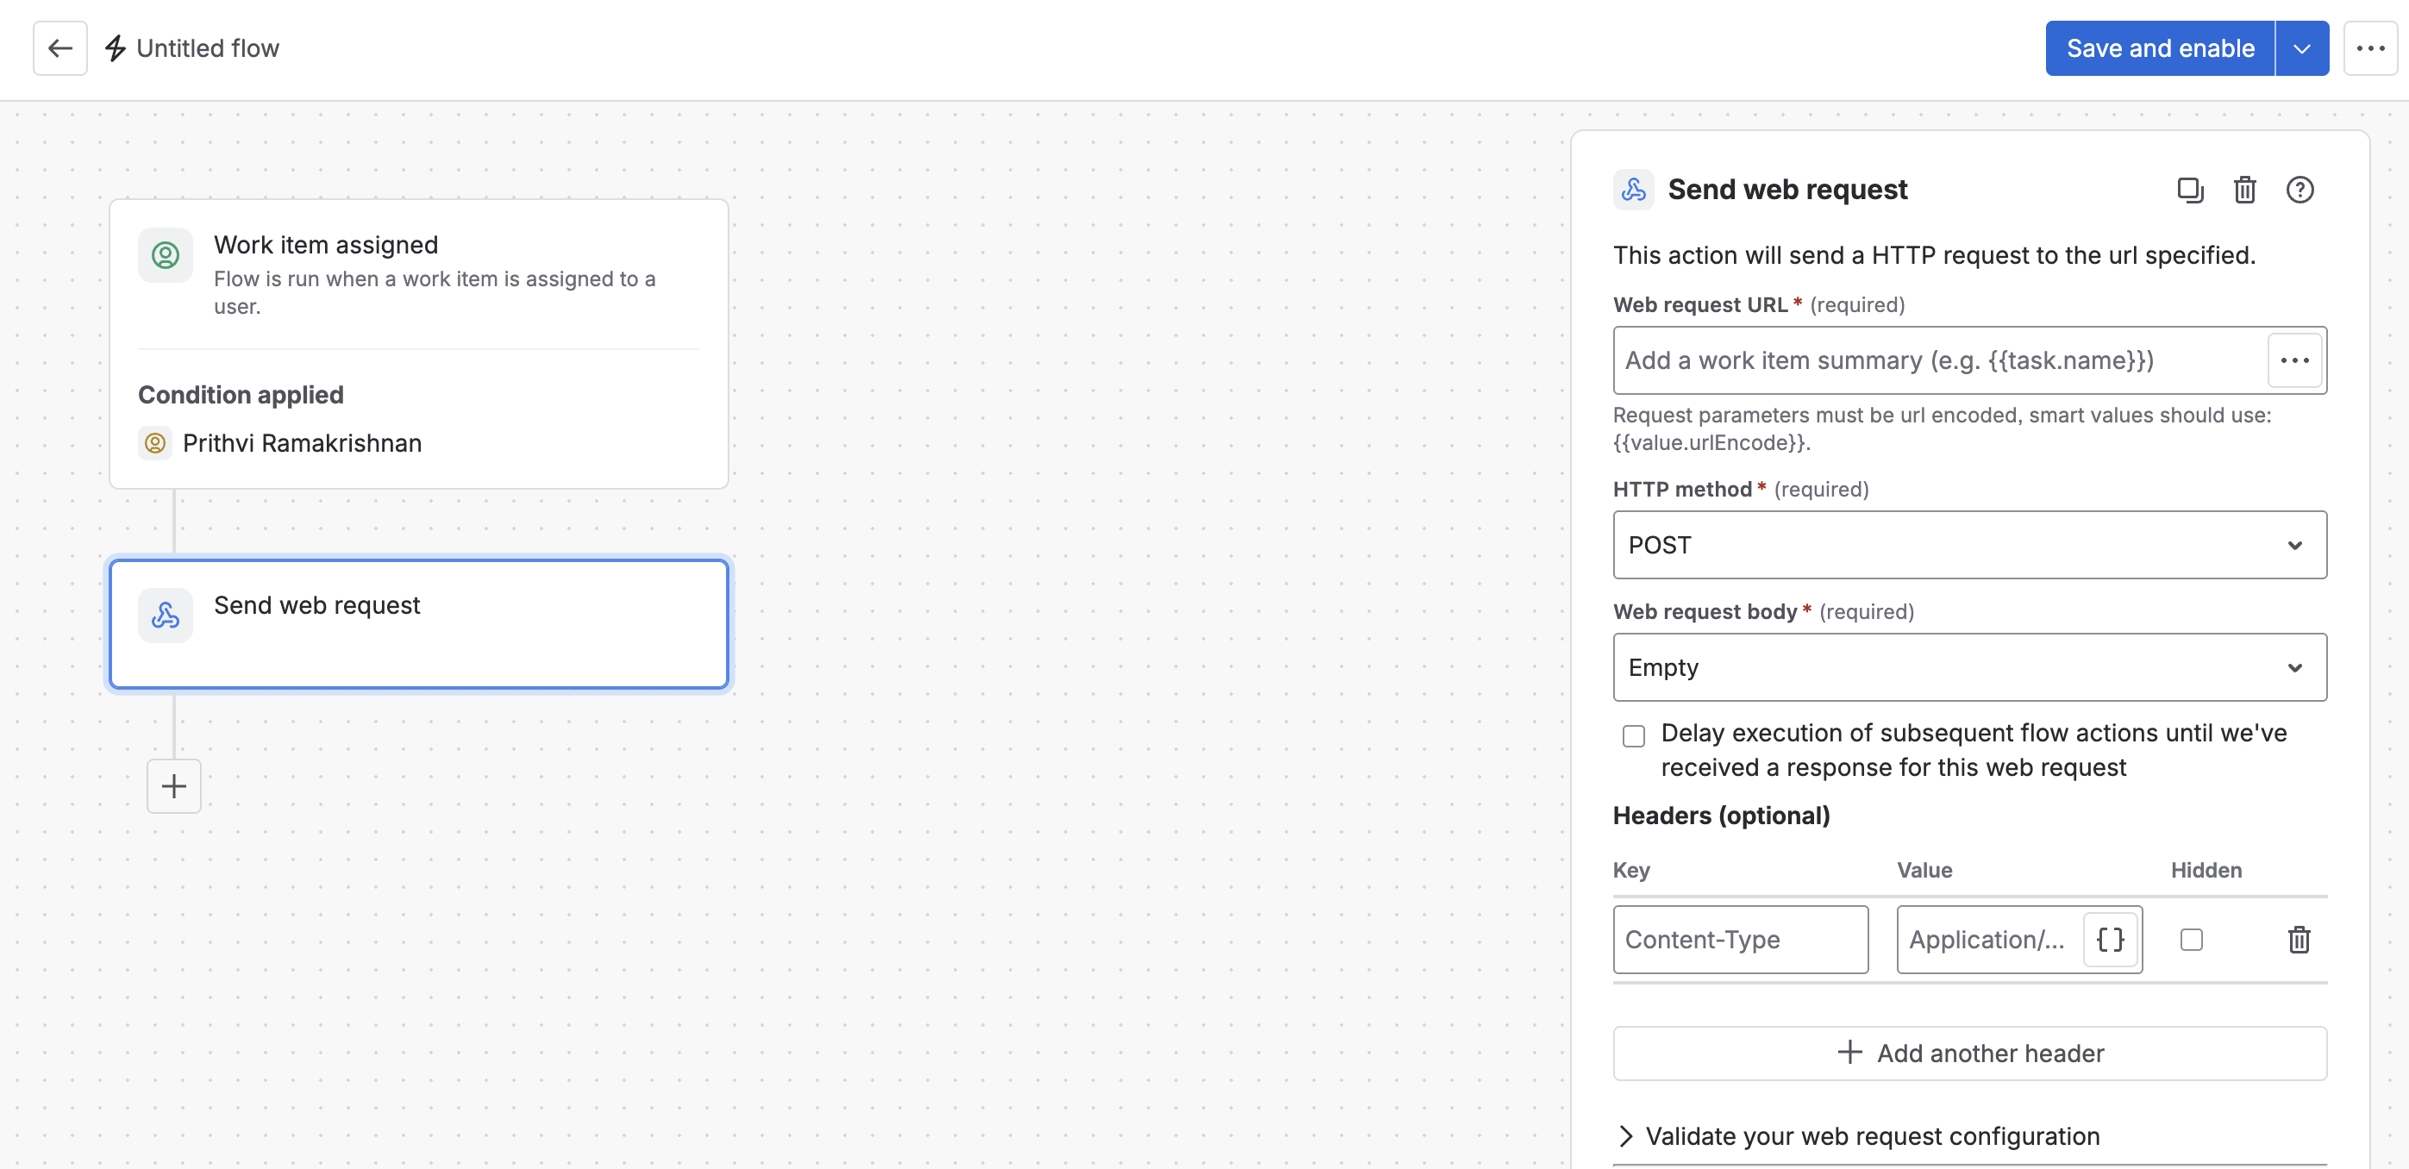This screenshot has height=1169, width=2409.
Task: Duplicate the Send web request action
Action: tap(2190, 190)
